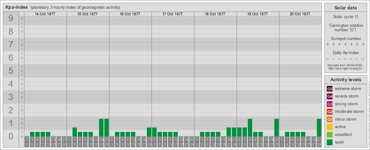Click the planetary 3-hourly index subtitle

coord(75,7)
